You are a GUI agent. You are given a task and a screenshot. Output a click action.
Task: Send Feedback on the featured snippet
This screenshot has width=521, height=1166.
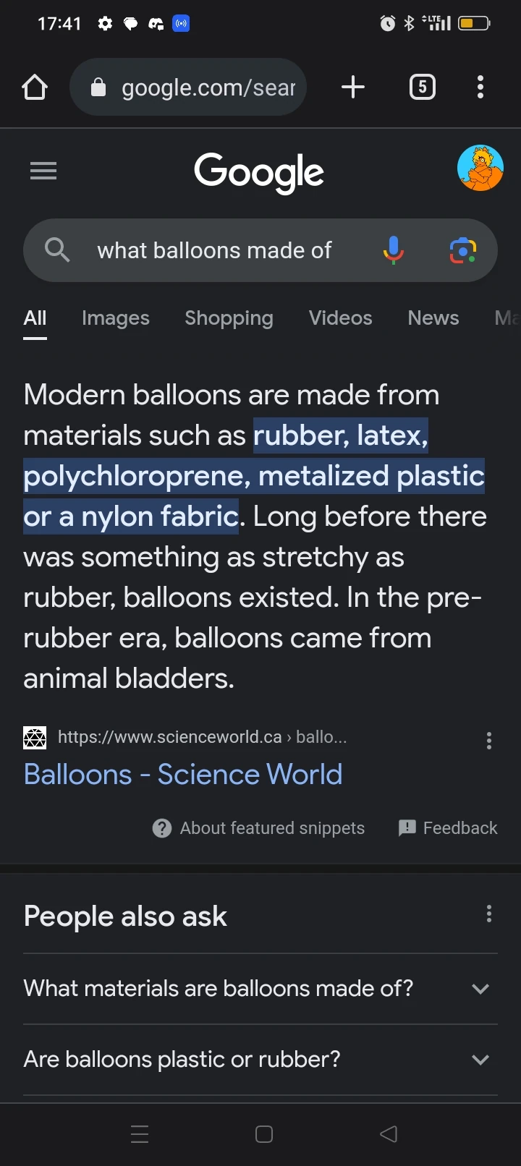tap(448, 828)
